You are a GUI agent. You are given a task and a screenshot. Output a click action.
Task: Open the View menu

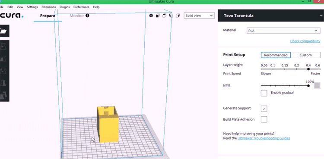click(x=20, y=7)
